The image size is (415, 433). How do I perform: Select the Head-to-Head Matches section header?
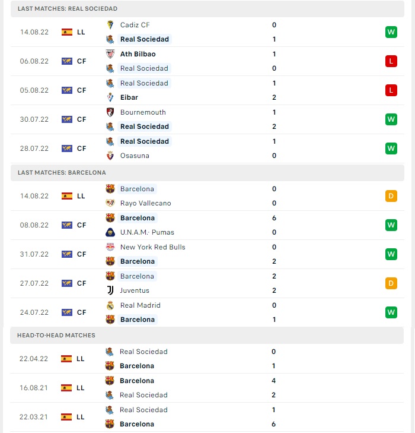[x=207, y=335]
